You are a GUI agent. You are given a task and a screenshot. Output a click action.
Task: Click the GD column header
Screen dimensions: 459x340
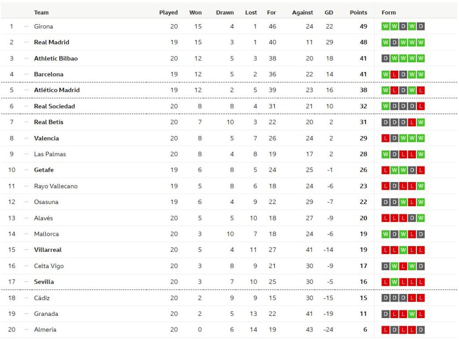tap(329, 13)
